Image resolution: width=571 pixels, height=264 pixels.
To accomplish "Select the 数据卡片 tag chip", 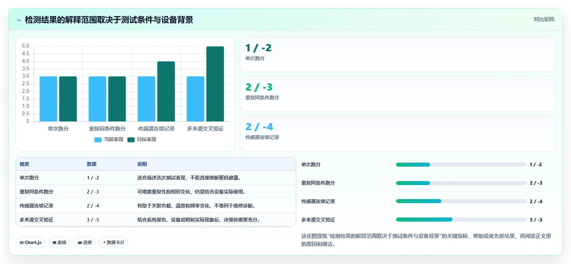I will [x=114, y=242].
